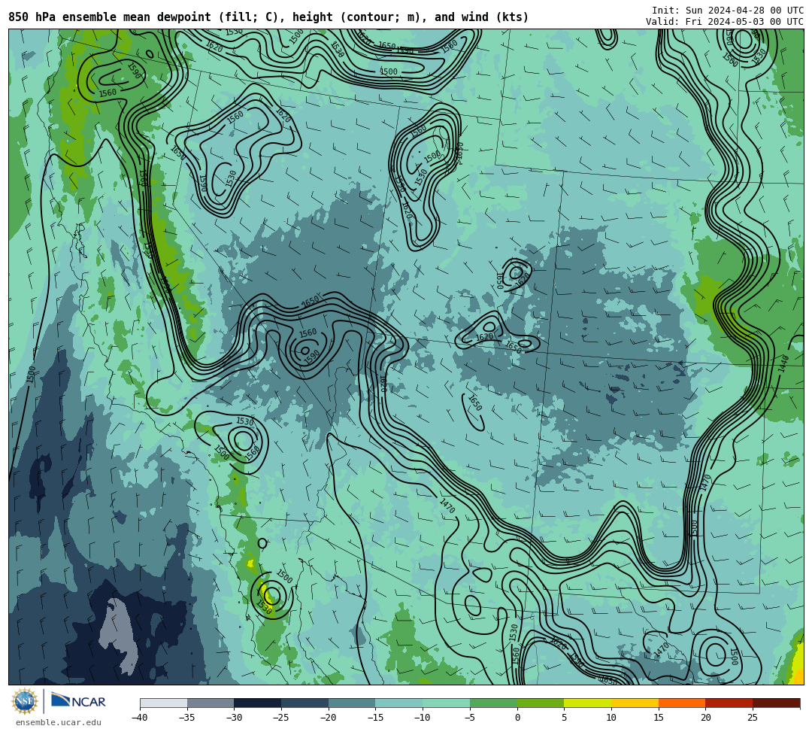Pick the slate gray -35 to -30 colorbar segment
This screenshot has height=732, width=812.
point(211,703)
